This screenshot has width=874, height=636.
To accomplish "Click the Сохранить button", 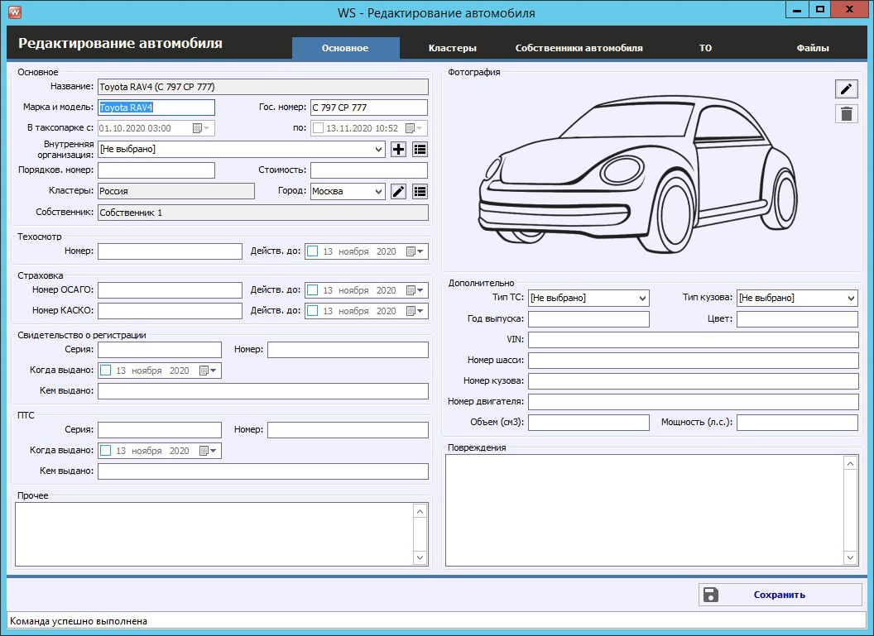I will point(780,595).
